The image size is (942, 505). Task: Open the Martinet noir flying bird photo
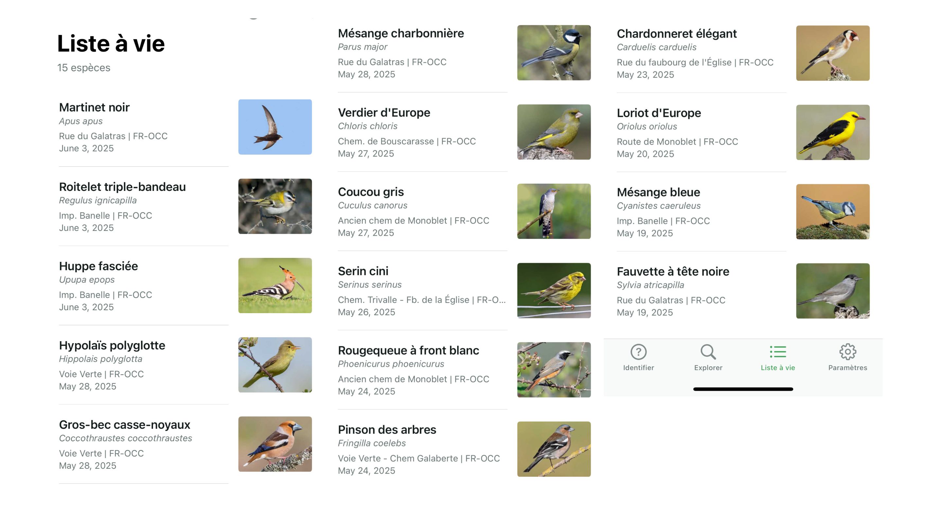coord(275,127)
